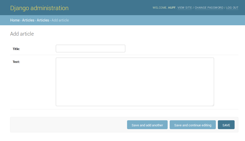Follow the View Site link

point(185,8)
